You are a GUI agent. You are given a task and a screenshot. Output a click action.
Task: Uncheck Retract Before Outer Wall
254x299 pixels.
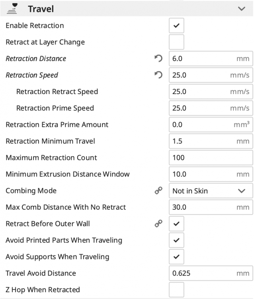click(x=176, y=224)
